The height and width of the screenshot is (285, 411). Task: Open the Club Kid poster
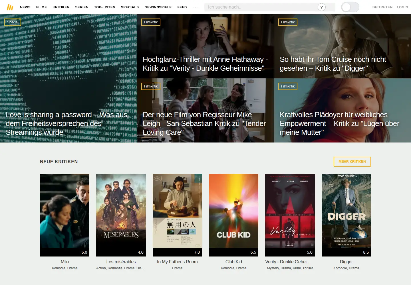pyautogui.click(x=233, y=215)
